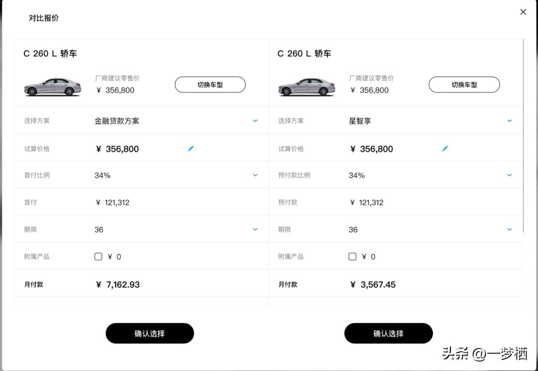Select the 对比报价 title header

pos(43,17)
